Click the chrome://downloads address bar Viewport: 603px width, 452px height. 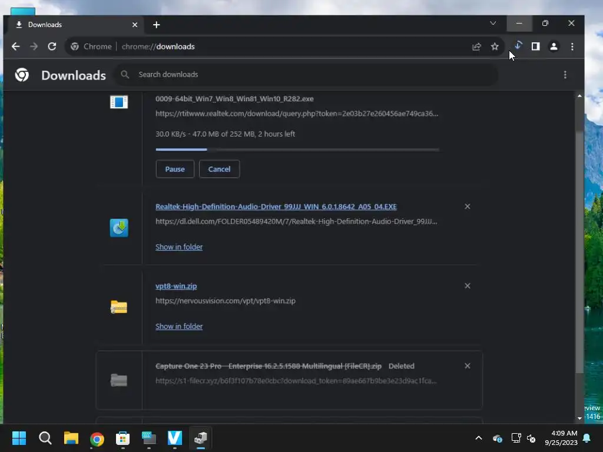point(284,46)
